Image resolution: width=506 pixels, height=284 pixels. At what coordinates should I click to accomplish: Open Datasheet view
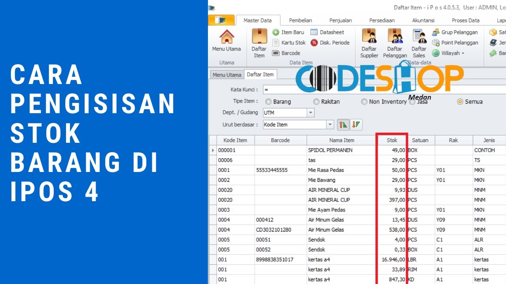pos(327,32)
